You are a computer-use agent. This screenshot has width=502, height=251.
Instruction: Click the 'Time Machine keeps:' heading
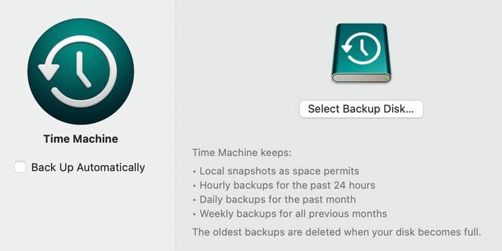coord(242,153)
